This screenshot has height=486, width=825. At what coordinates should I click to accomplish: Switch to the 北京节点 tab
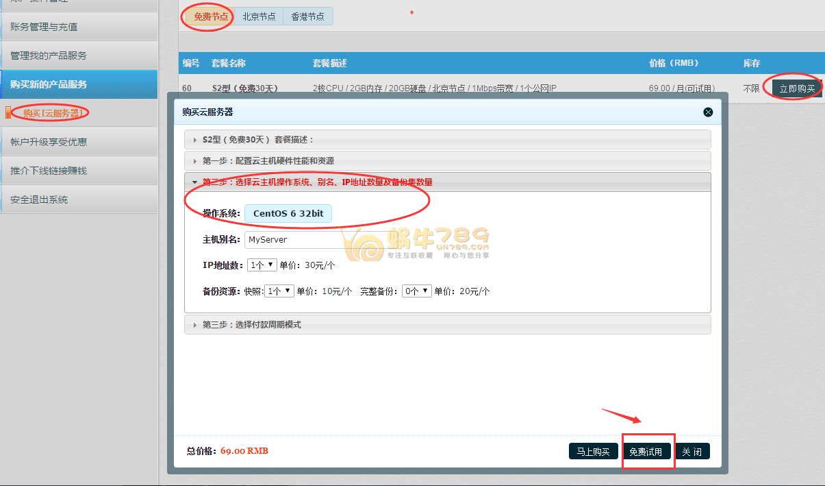point(259,16)
